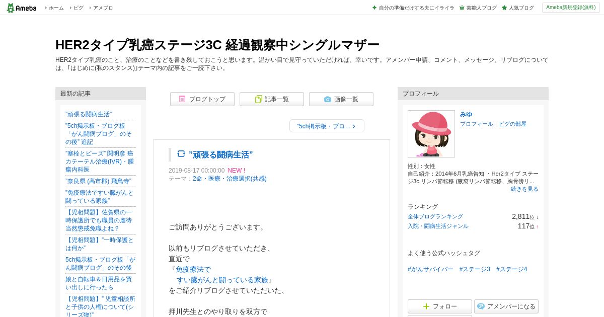Open hashtag #がんサバイバー
Viewport: 604px width, 317px height.
[430, 269]
